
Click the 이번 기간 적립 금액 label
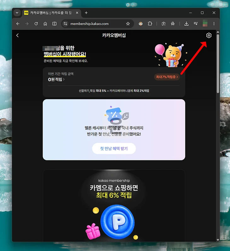61,74
